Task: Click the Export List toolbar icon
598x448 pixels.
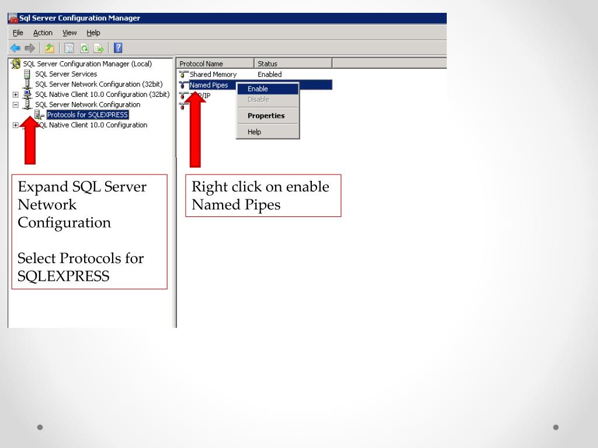Action: coord(99,48)
